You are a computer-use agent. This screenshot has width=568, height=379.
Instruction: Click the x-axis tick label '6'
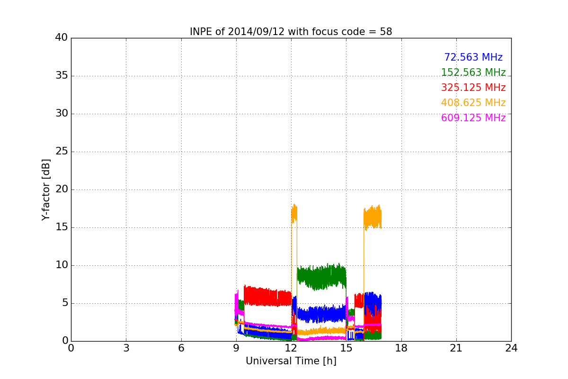click(x=181, y=348)
